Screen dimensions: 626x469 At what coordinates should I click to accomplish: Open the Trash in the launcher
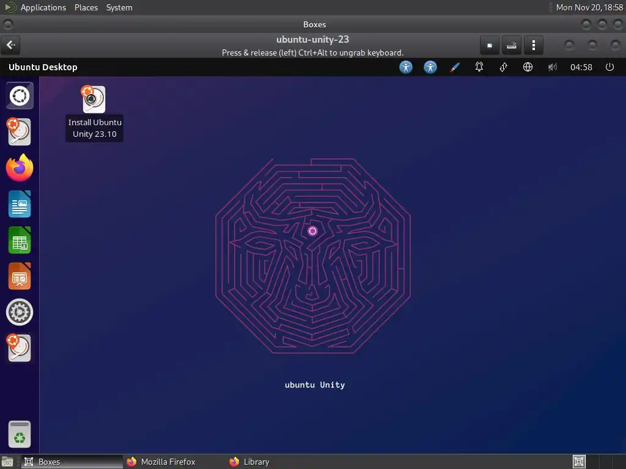[20, 434]
